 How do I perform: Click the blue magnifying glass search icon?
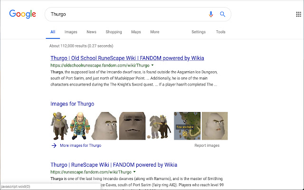222,14
